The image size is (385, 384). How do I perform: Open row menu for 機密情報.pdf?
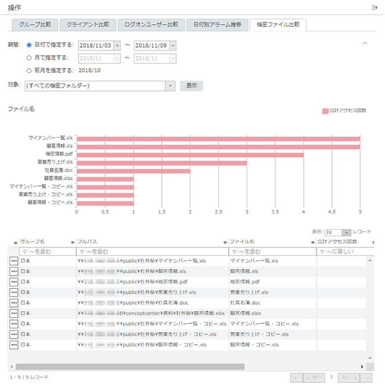pyautogui.click(x=13, y=282)
